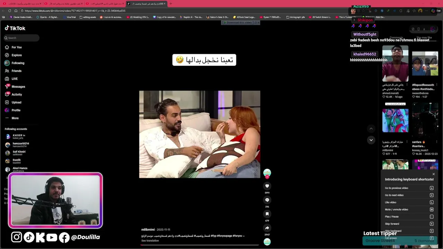Reload the page in the browser
This screenshot has width=443, height=249.
coord(10,11)
